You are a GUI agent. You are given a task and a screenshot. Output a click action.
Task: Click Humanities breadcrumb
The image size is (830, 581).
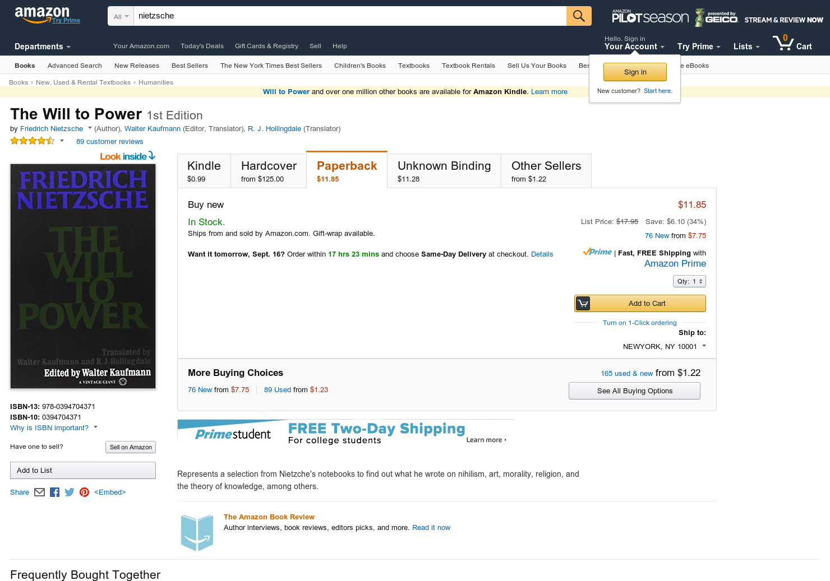click(x=156, y=82)
